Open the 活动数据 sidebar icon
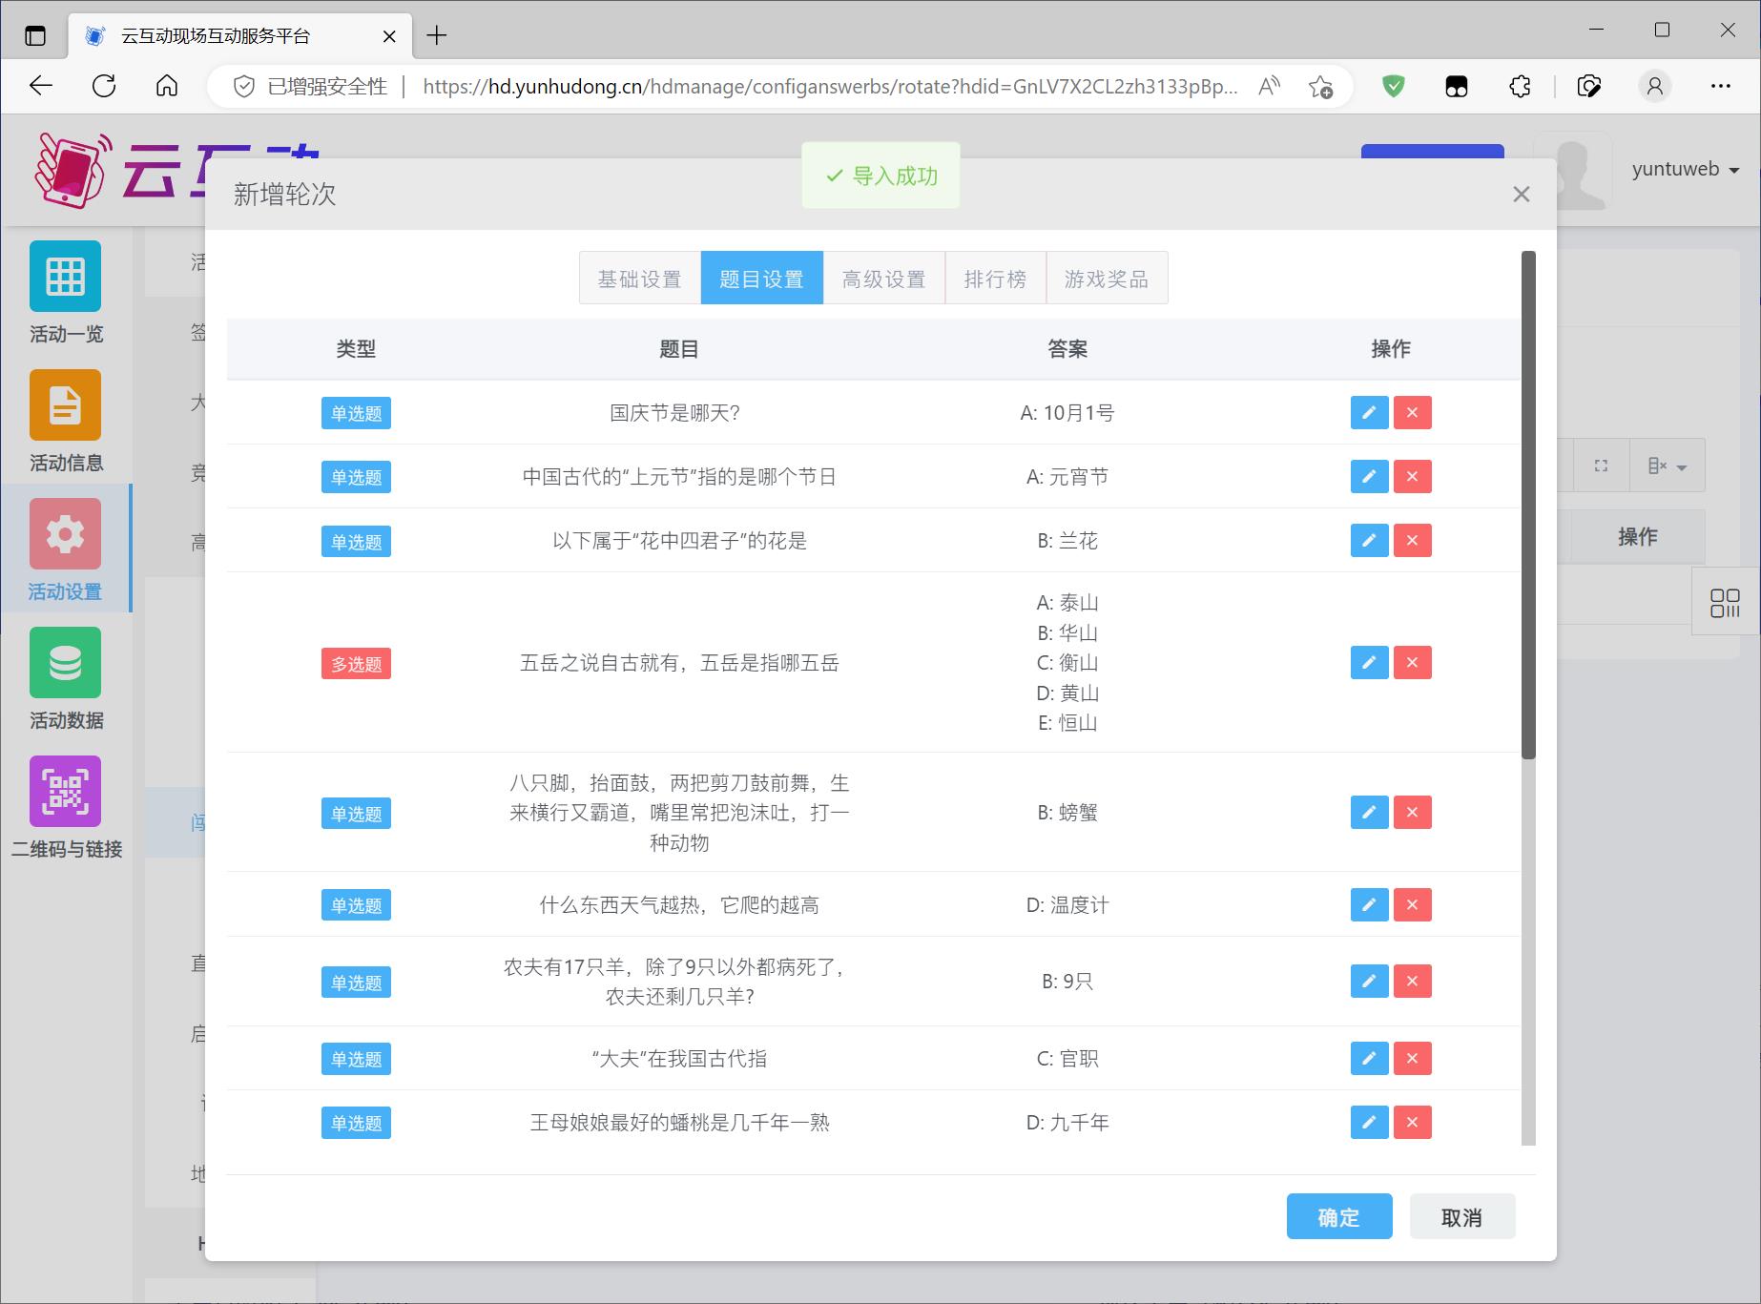Screen dimensions: 1761x1304 click(x=65, y=663)
